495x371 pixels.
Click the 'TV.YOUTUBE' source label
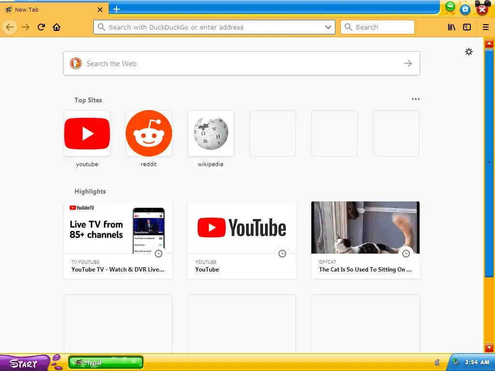(x=85, y=262)
